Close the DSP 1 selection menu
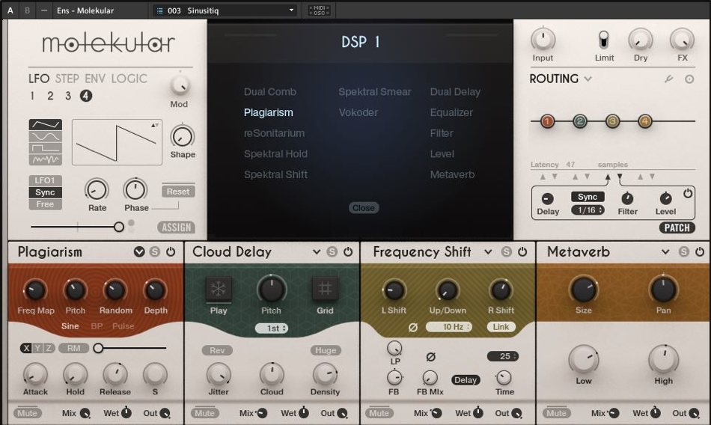 point(363,208)
